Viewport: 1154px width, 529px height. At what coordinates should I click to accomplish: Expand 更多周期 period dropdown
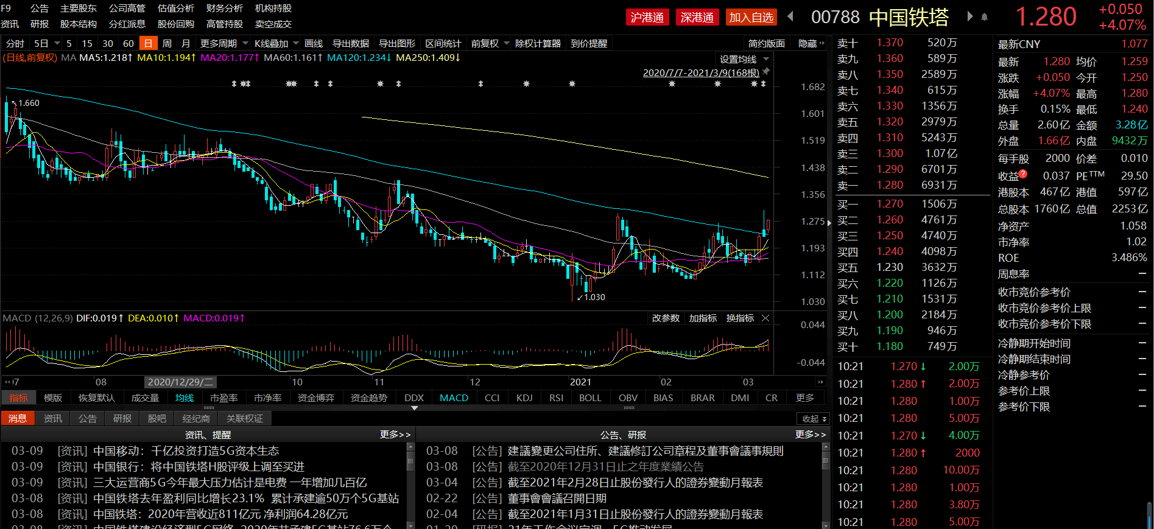(245, 43)
